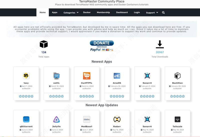Click the PayPal Donate button
Image resolution: width=200 pixels, height=137 pixels.
(x=102, y=46)
